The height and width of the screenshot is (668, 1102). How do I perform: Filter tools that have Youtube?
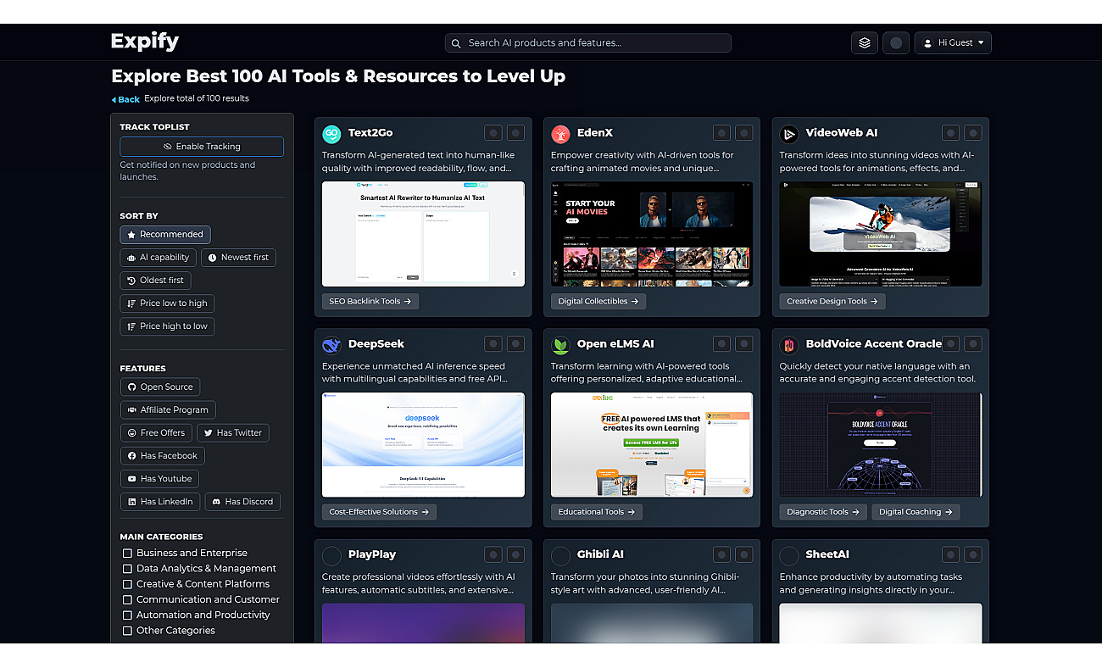[x=160, y=479]
